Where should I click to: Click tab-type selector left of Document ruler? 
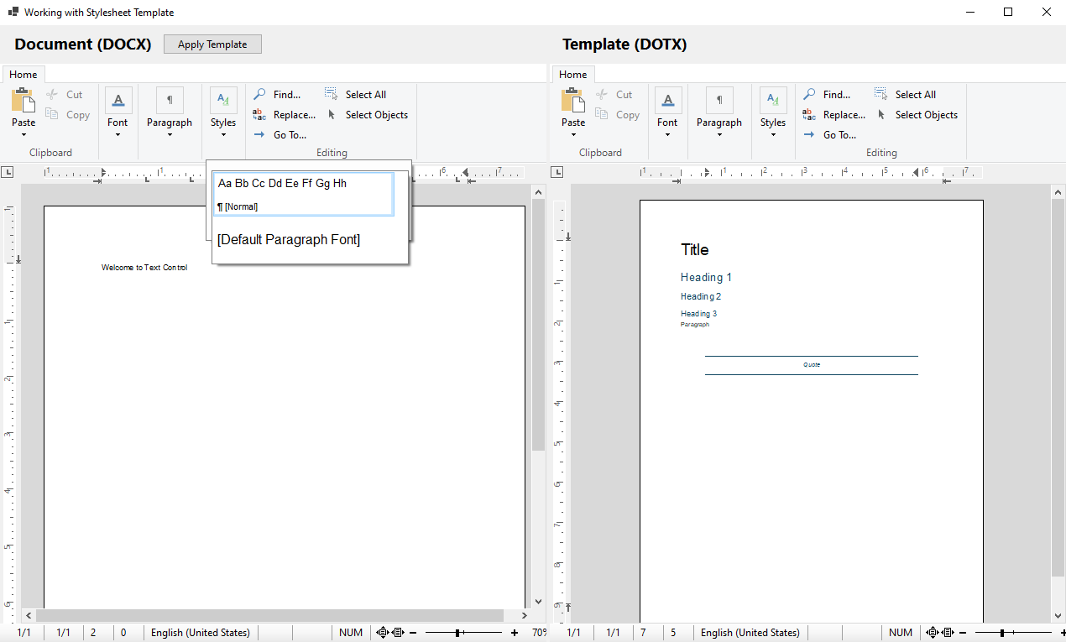pos(8,172)
